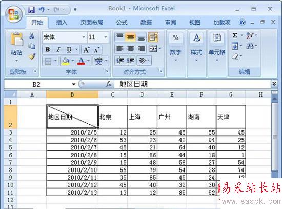
Task: Activate the Format Painter brush
Action: click(32, 56)
